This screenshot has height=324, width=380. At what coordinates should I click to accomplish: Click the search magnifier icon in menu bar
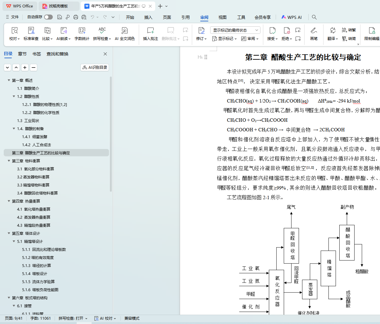[314, 17]
